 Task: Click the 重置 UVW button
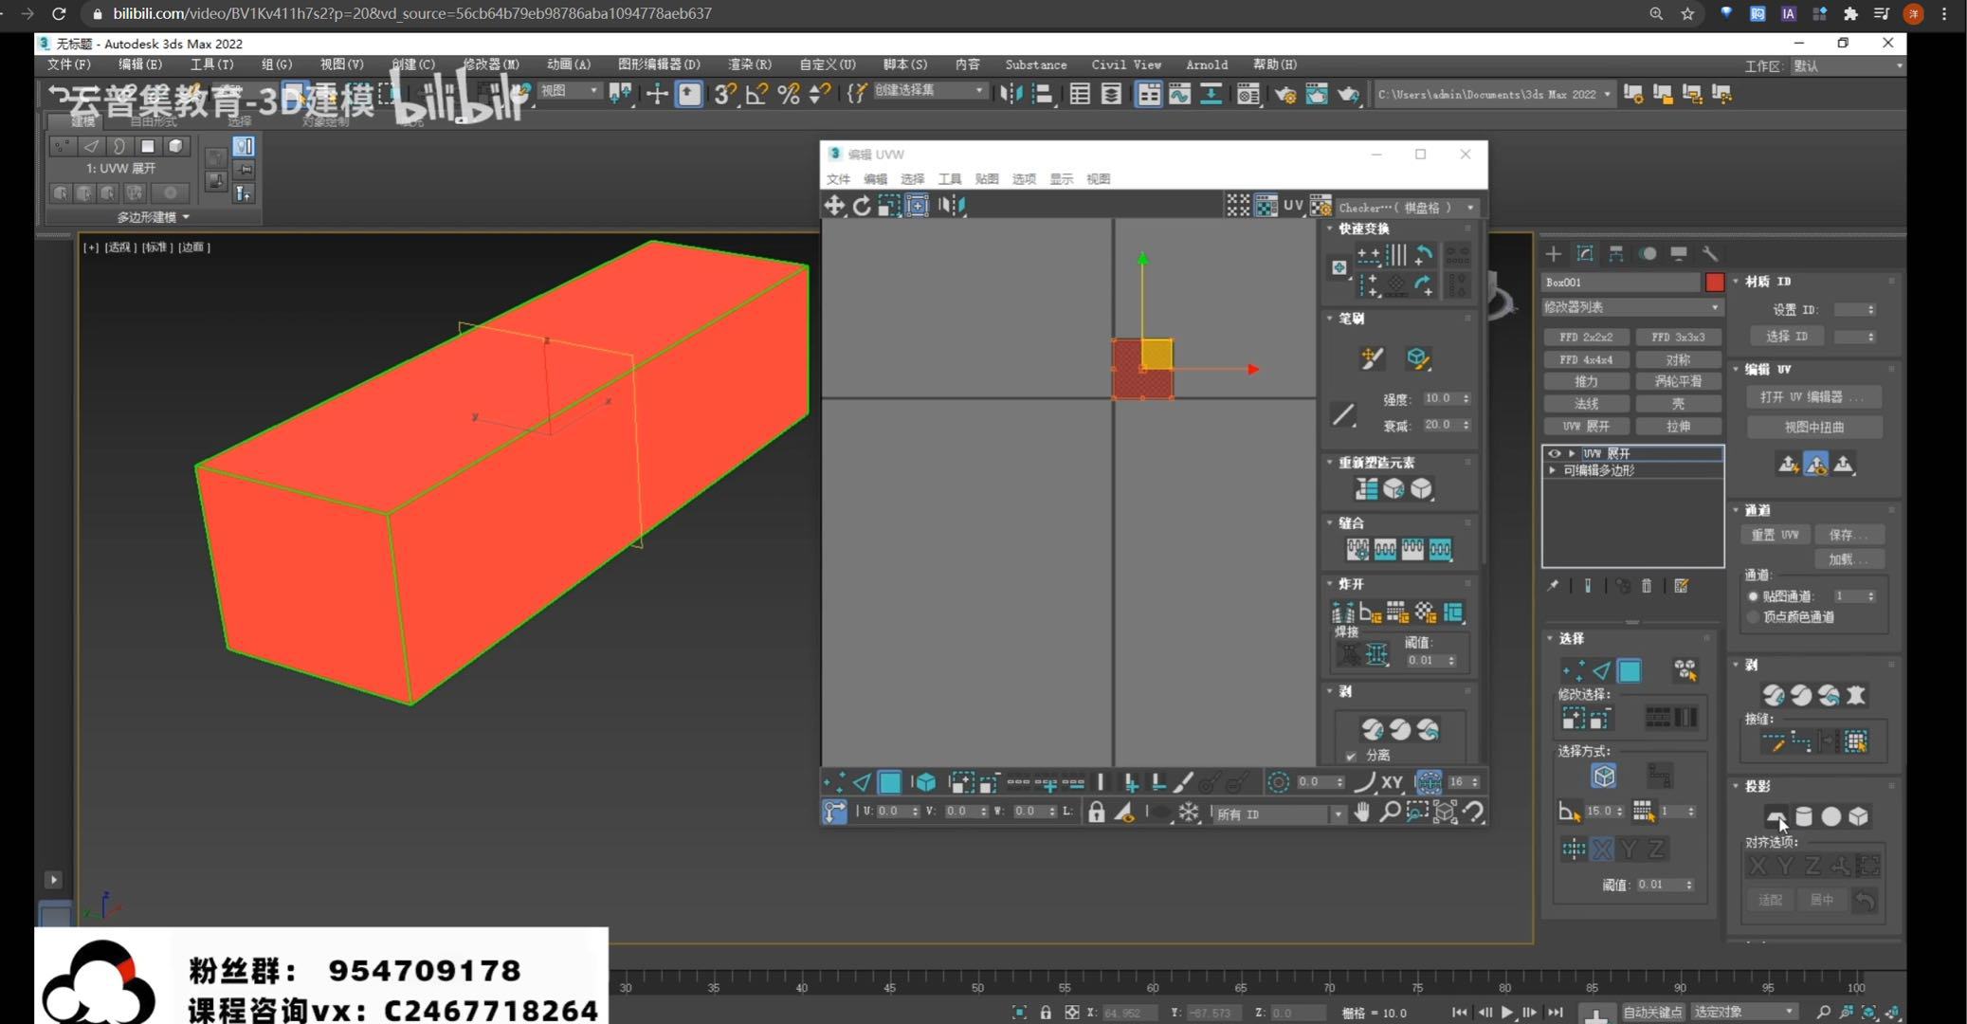1775,535
